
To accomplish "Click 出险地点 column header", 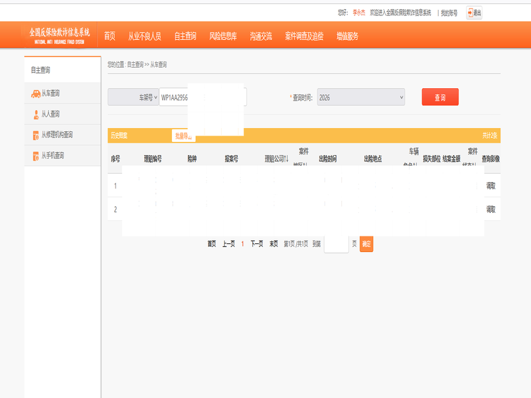I will coord(373,159).
